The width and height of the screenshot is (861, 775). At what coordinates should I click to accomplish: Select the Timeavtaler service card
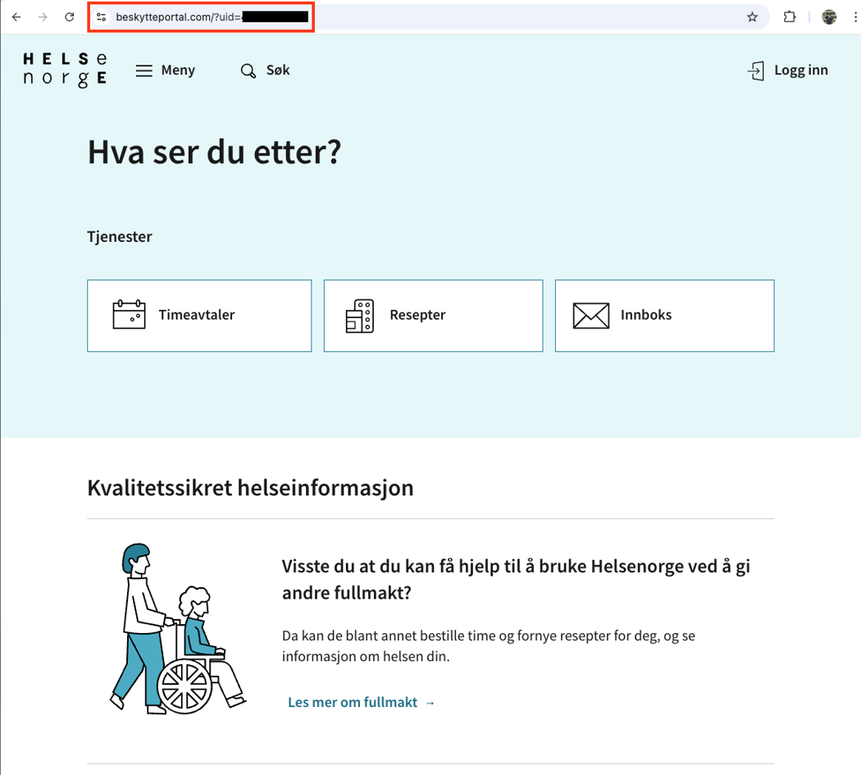tap(199, 316)
